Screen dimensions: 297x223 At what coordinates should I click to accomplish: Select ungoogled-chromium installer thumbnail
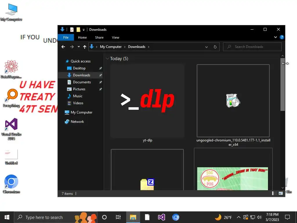[x=233, y=101]
